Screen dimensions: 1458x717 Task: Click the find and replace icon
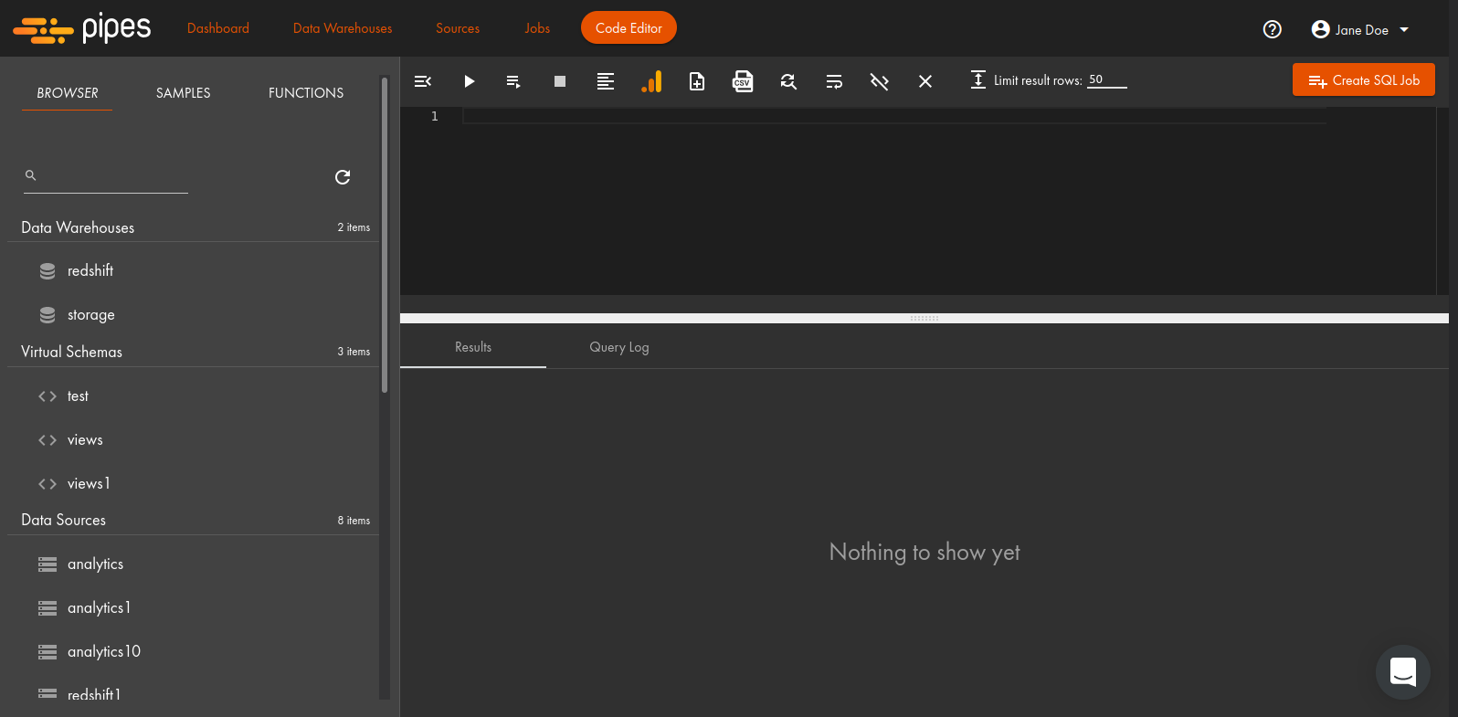tap(788, 81)
